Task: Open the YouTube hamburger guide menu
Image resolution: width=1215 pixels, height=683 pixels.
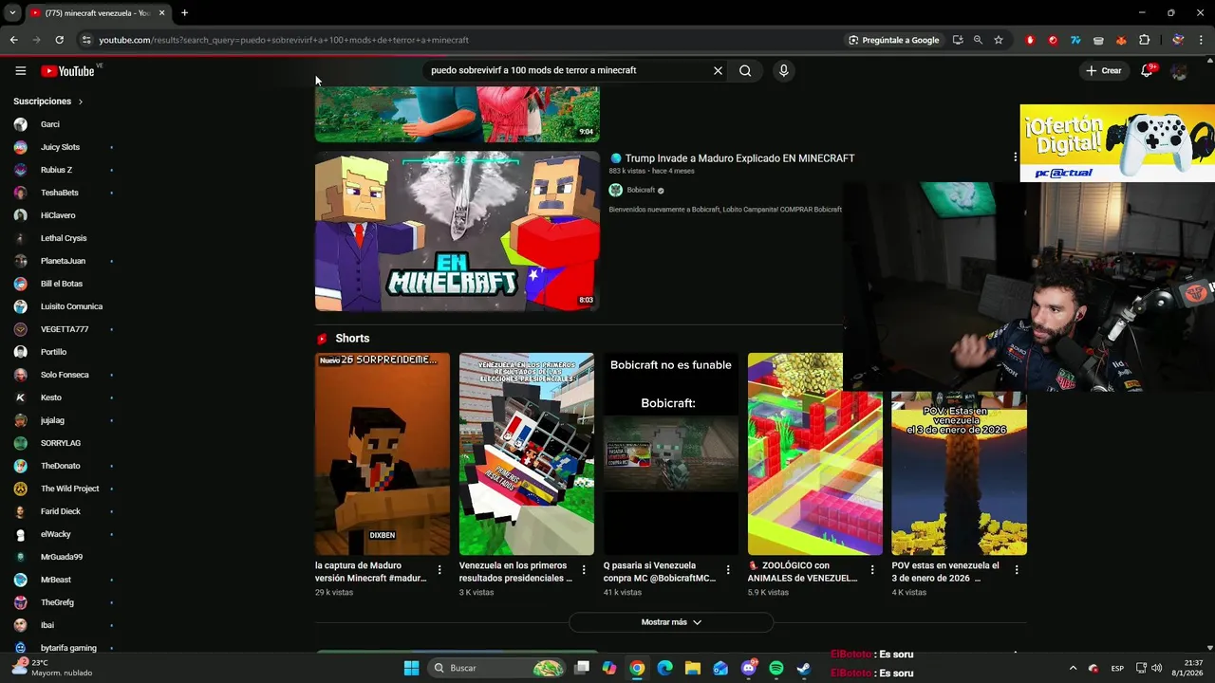Action: pos(20,70)
